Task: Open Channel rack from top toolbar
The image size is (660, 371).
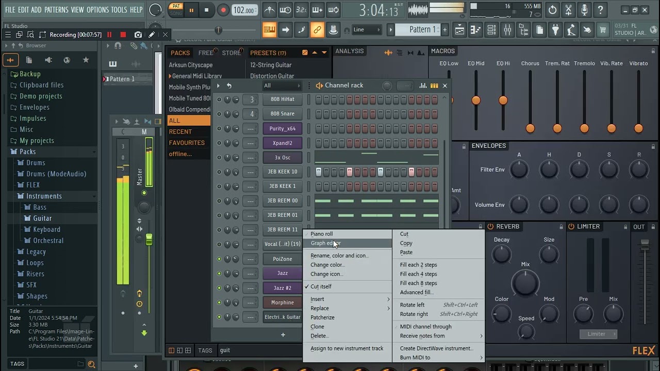Action: (x=491, y=30)
